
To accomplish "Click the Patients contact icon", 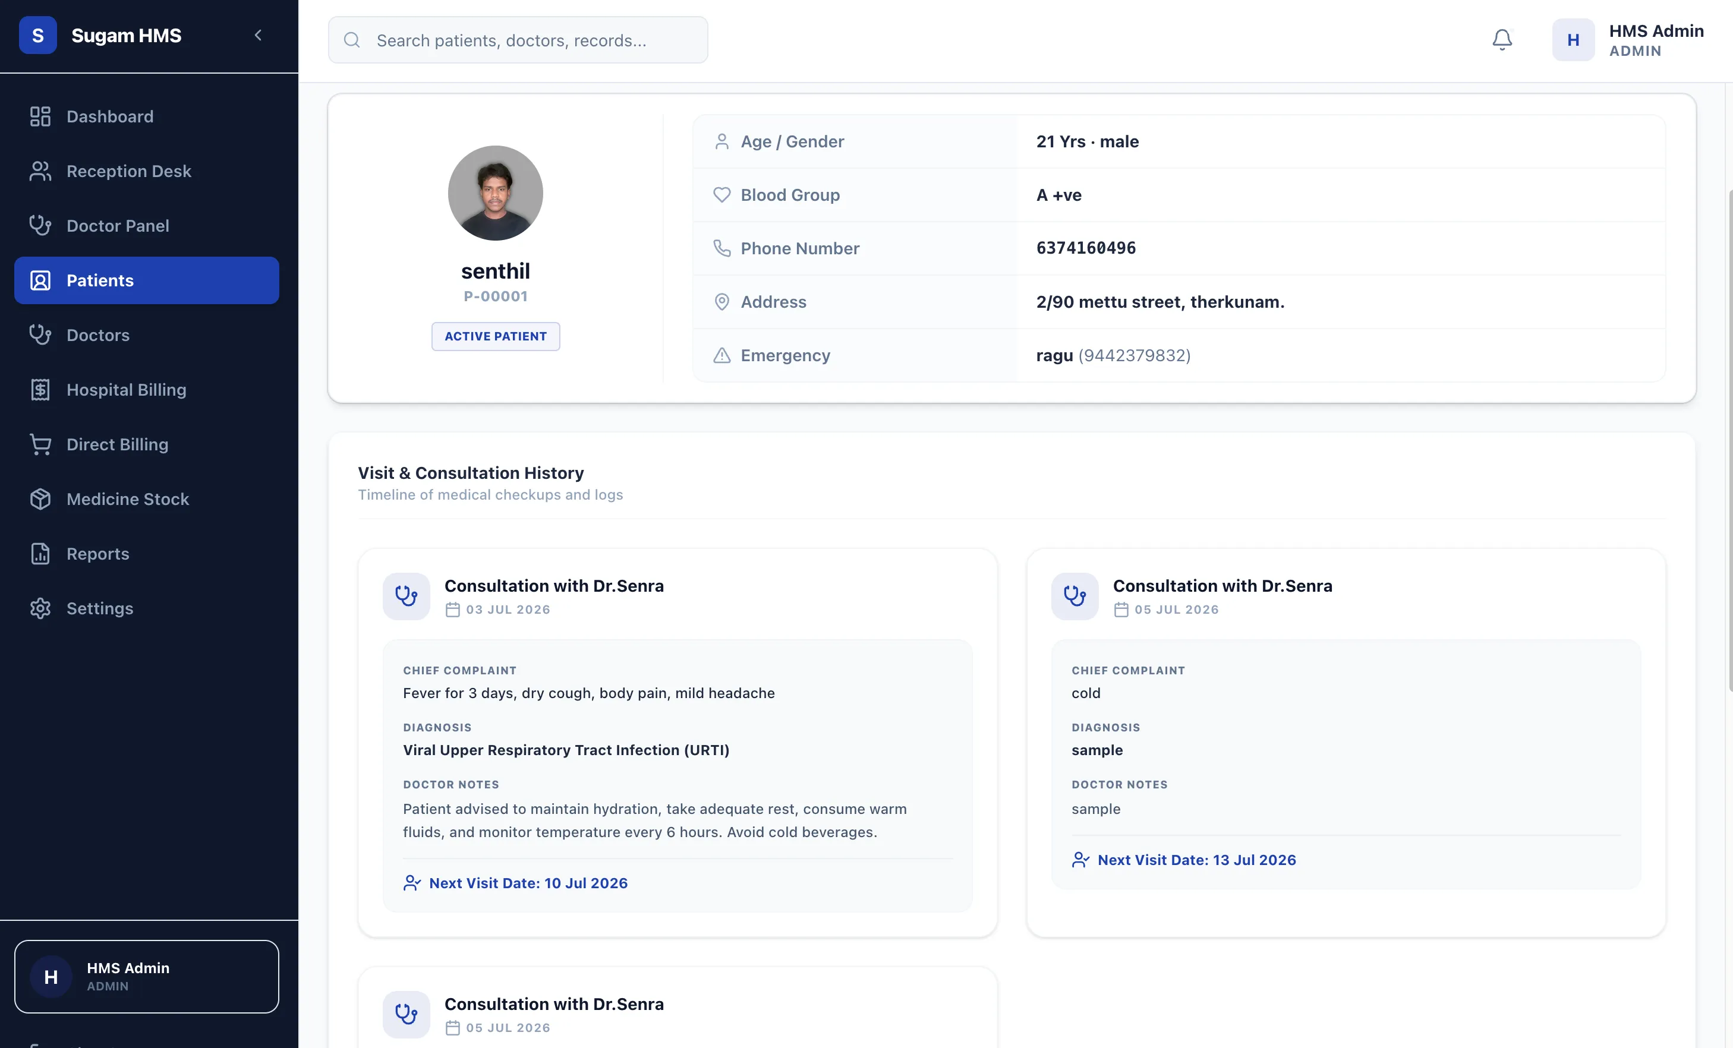I will (x=40, y=280).
